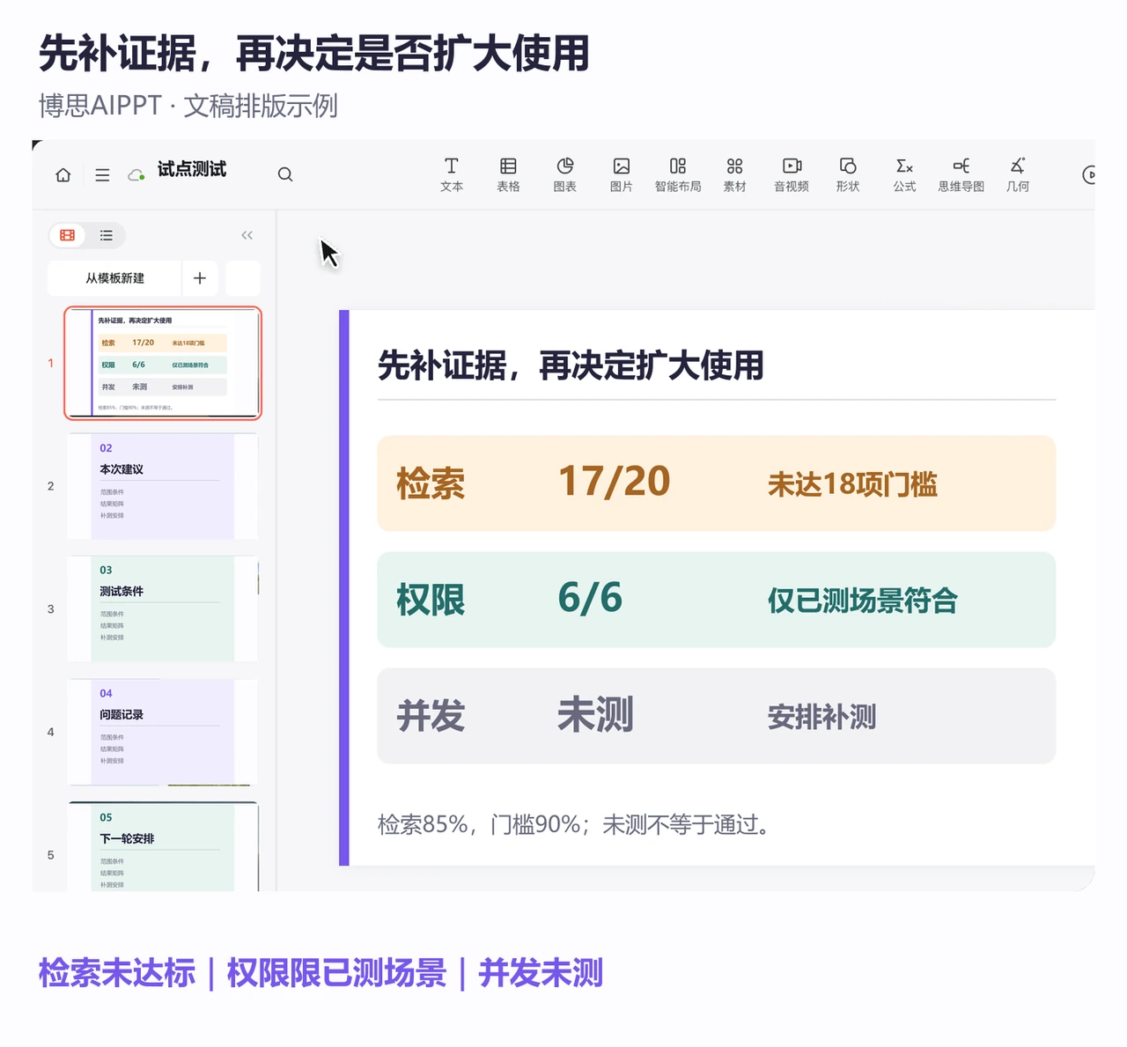Select the 6/6 value on the slide
The image size is (1127, 1047).
point(590,598)
